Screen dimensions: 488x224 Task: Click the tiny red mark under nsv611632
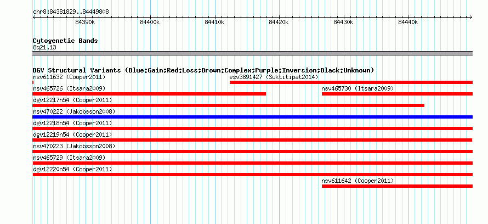point(33,82)
